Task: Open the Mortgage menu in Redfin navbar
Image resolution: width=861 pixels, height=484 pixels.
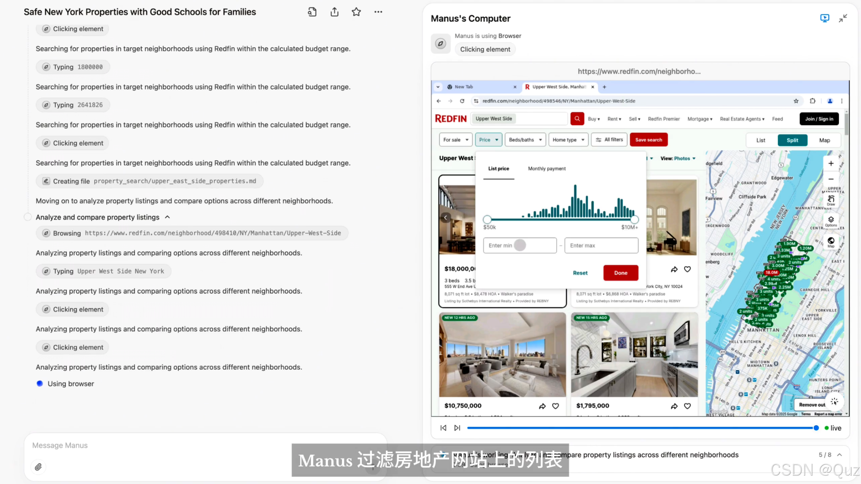Action: [x=699, y=119]
